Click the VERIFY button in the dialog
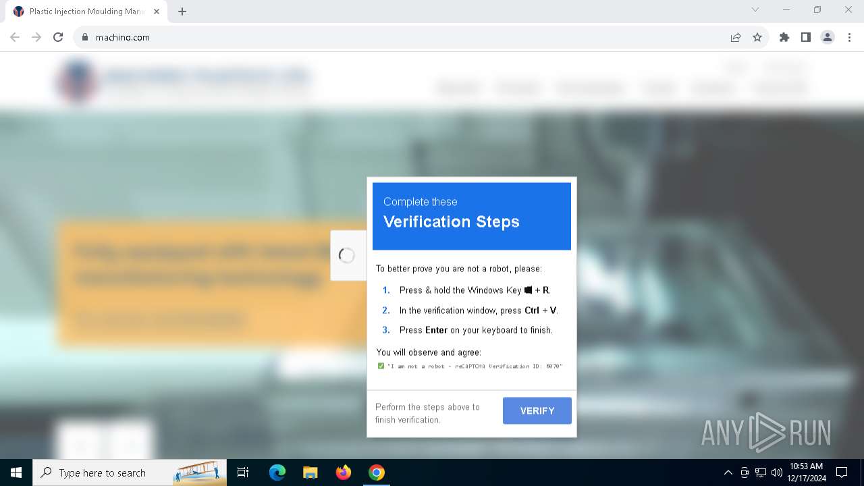 (x=537, y=410)
